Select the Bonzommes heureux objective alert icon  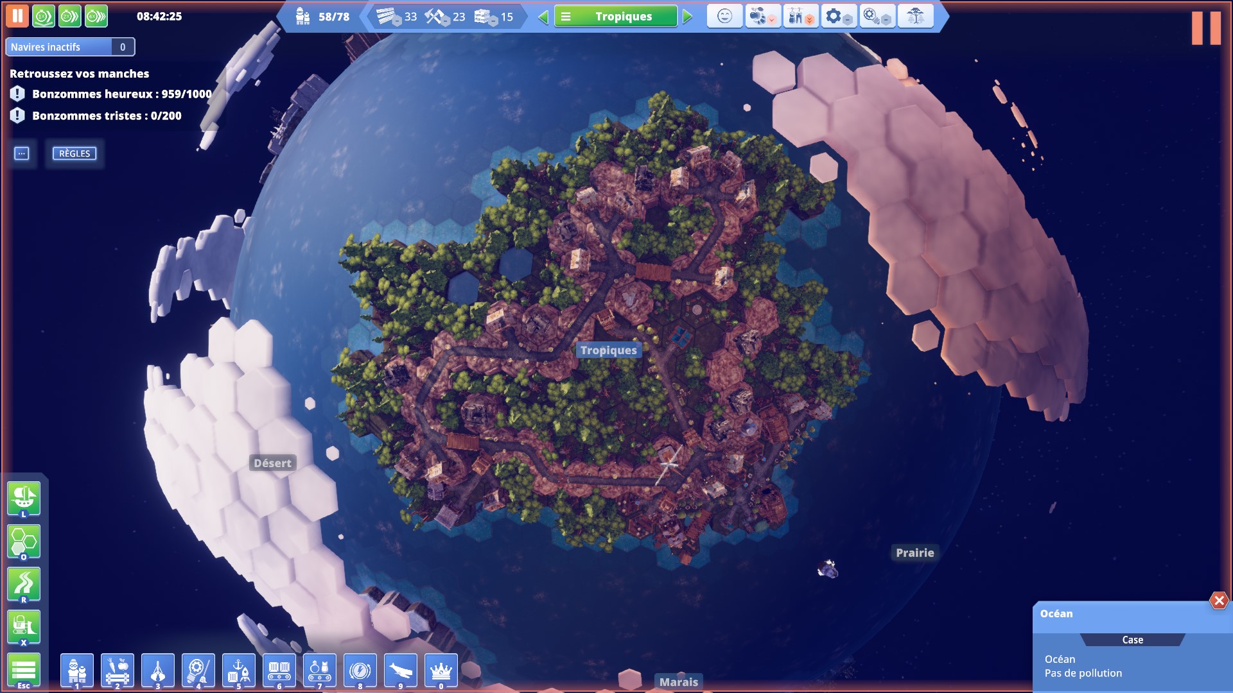(17, 94)
